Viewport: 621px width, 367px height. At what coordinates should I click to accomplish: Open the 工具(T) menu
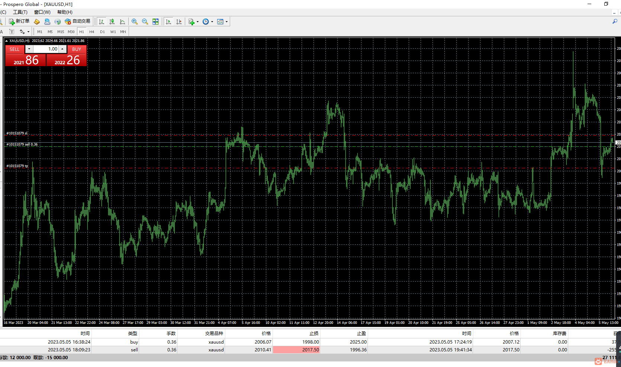20,12
